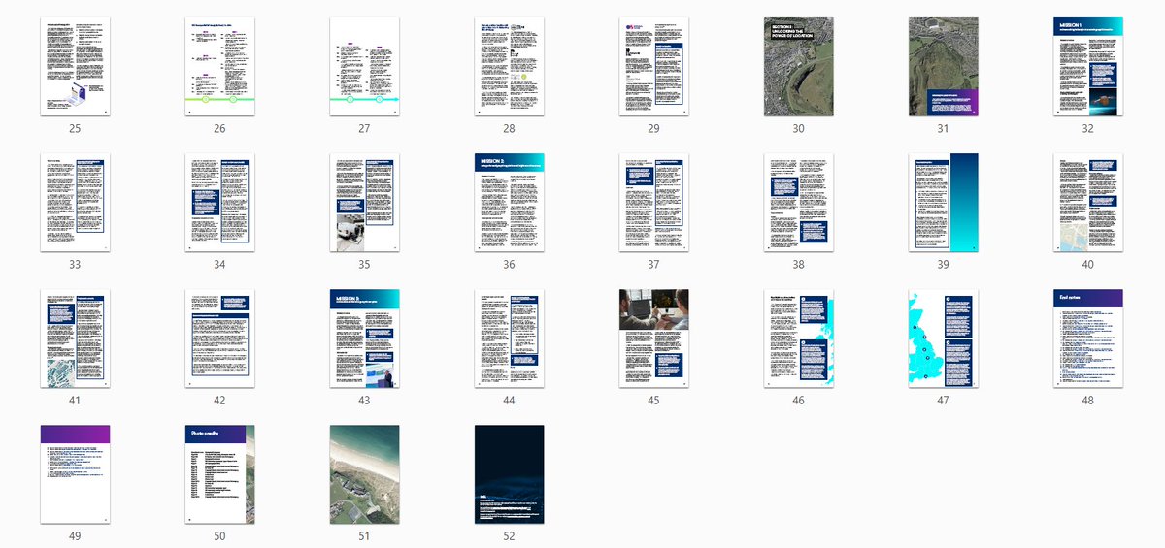Select page 28 thumbnail
The height and width of the screenshot is (548, 1165).
tap(510, 67)
